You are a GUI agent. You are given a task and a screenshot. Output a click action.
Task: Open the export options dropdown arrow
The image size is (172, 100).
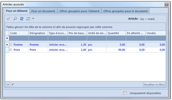pyautogui.click(x=33, y=19)
